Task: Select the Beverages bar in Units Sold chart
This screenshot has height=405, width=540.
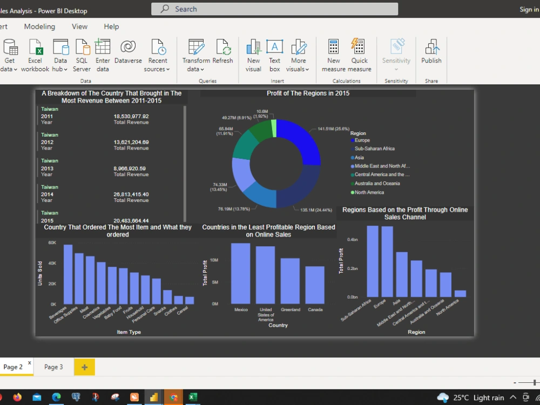Action: click(68, 274)
